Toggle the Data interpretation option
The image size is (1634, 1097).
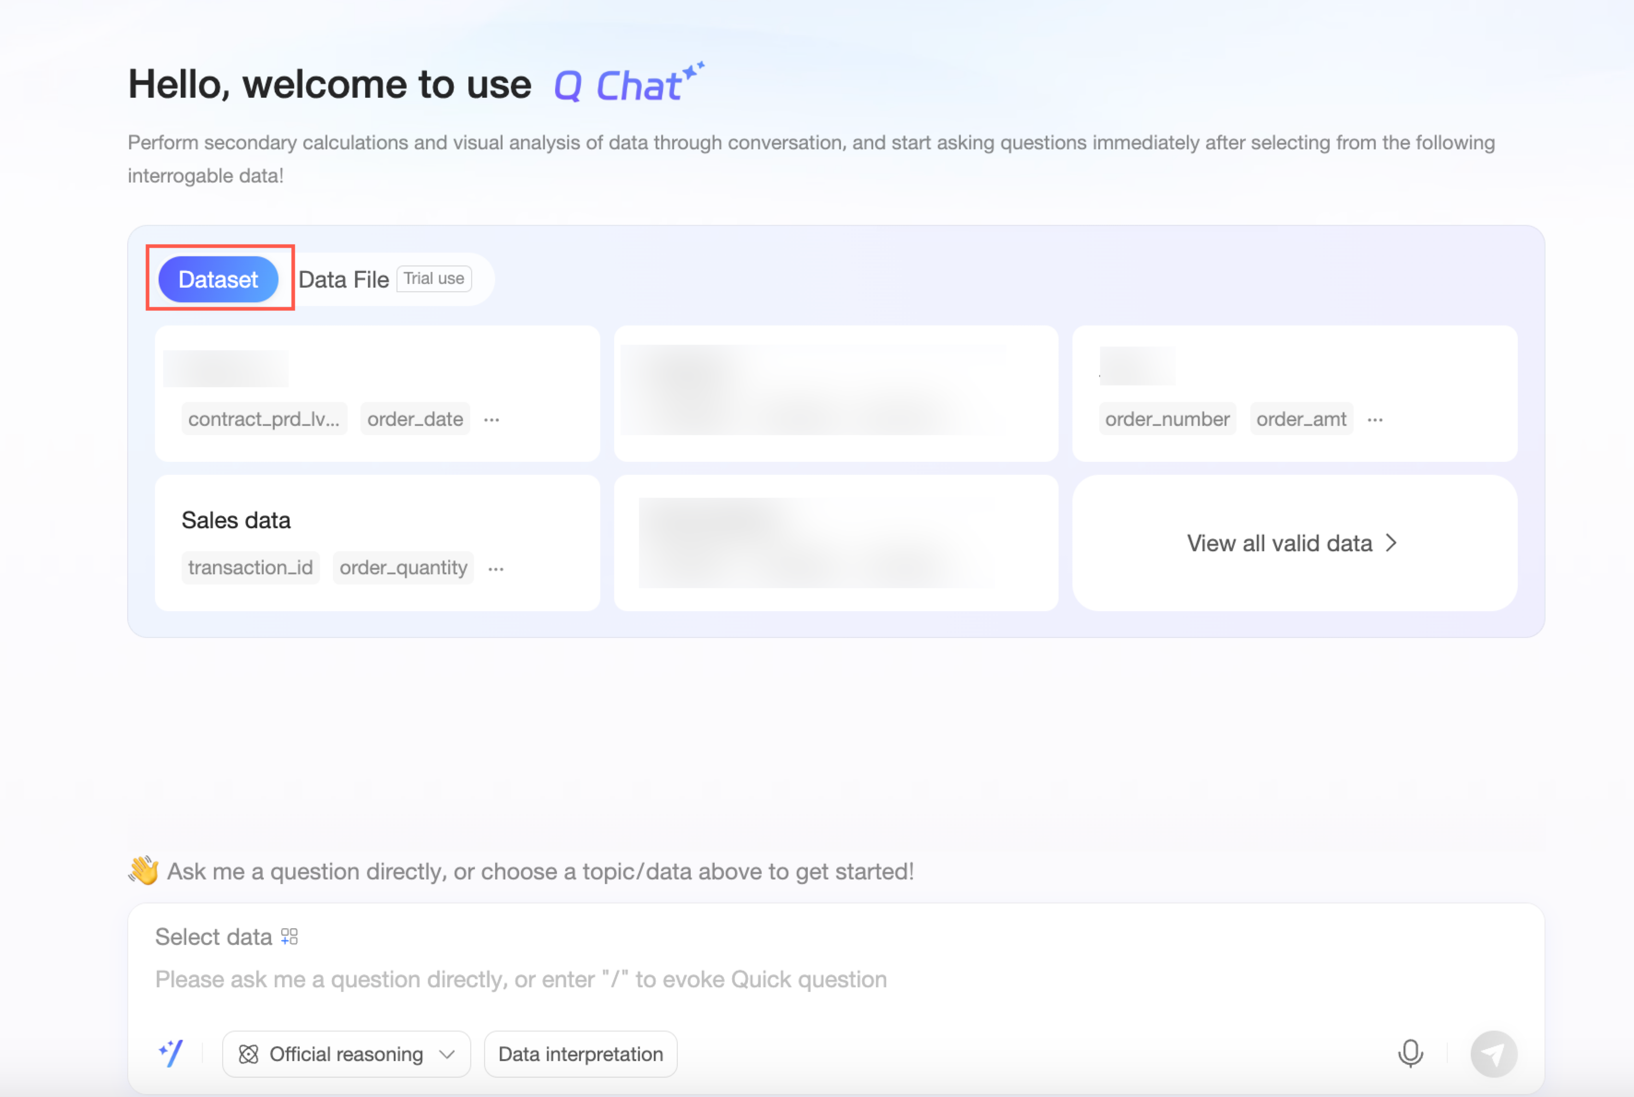(x=580, y=1054)
